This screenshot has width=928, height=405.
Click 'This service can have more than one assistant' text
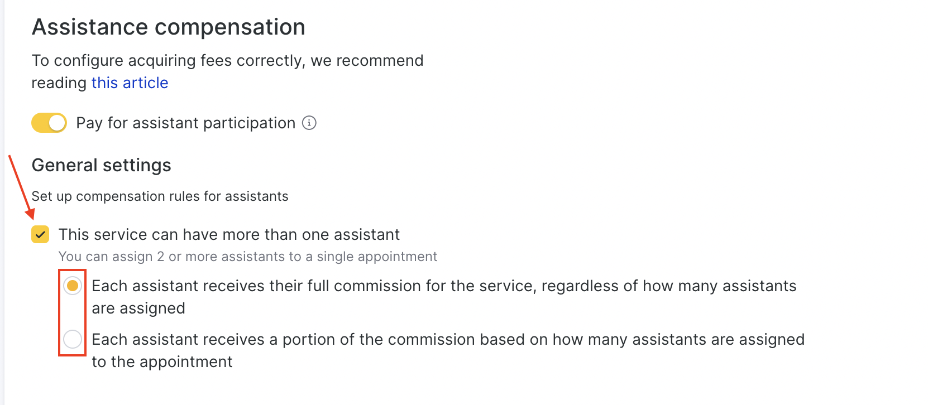coord(229,234)
